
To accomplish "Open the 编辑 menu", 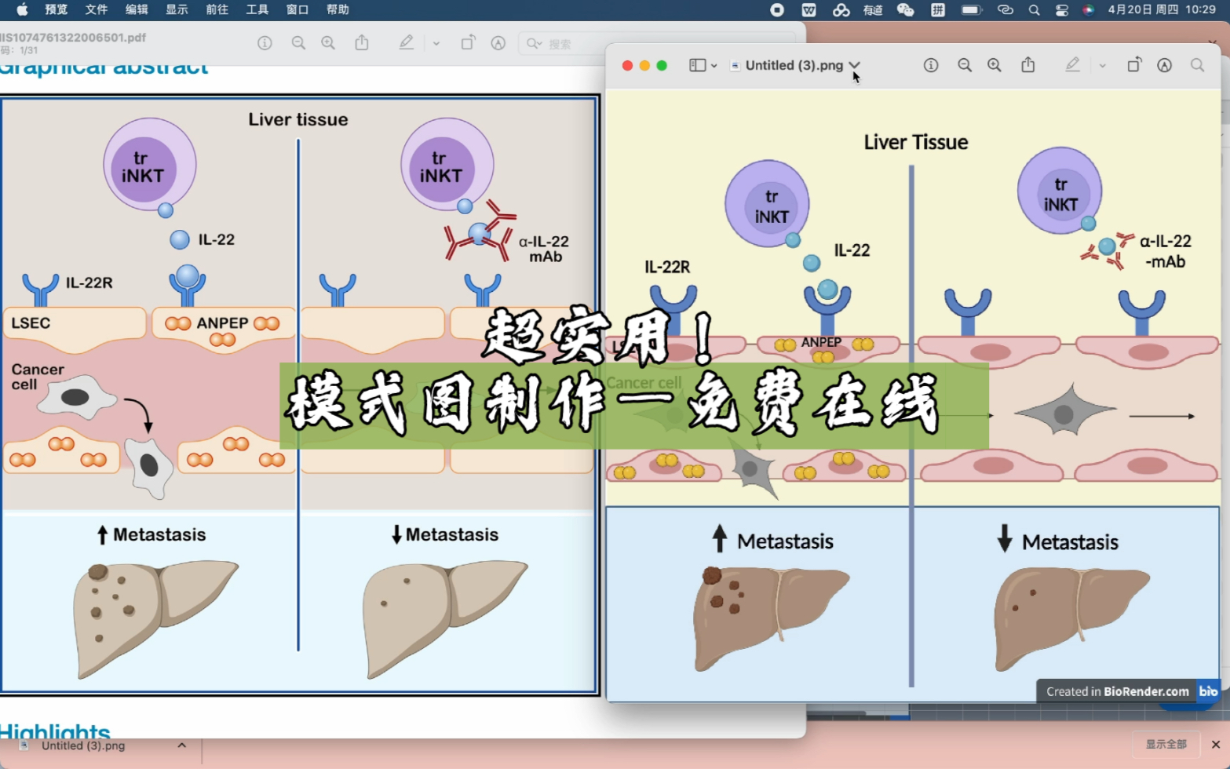I will [x=137, y=9].
